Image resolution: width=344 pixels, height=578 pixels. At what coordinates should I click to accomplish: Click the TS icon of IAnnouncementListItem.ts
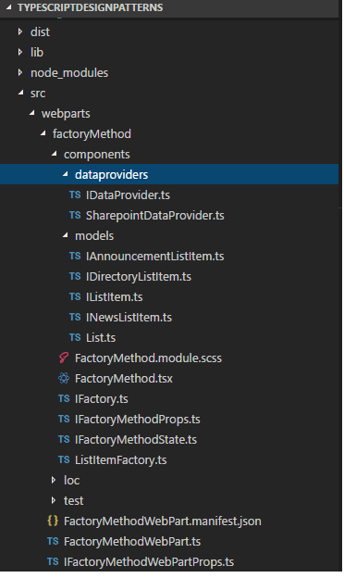coord(75,256)
